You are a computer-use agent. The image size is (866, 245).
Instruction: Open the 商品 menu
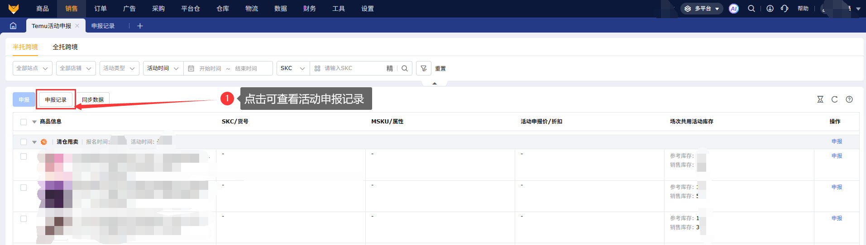(43, 9)
